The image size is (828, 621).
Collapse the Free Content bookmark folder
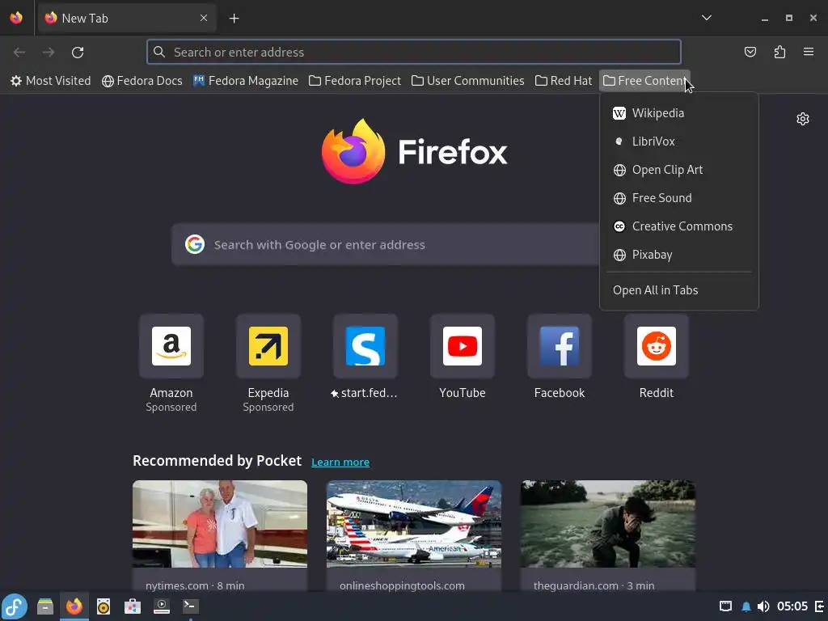tap(644, 81)
